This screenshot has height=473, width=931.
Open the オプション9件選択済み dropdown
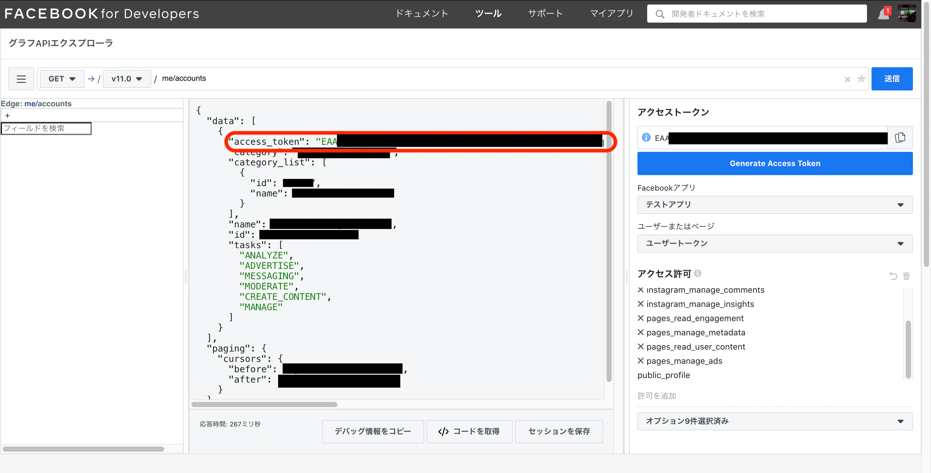pyautogui.click(x=775, y=421)
